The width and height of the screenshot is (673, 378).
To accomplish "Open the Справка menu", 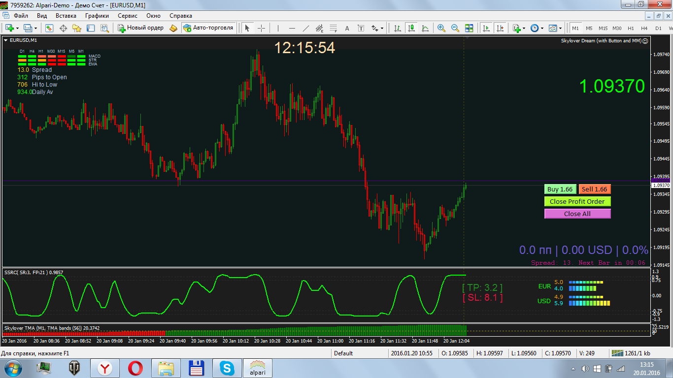I will (x=180, y=15).
